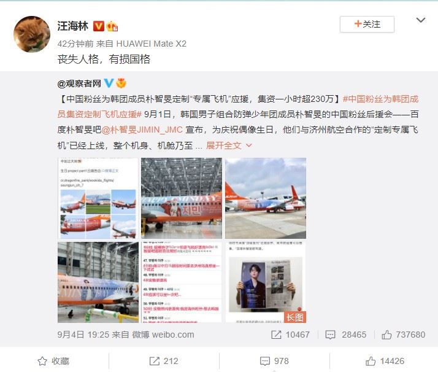Screen dimensions: 438x372
Task: Open the original post's comments count 28465
Action: [346, 335]
